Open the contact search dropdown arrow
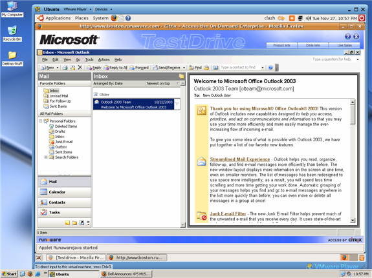The height and width of the screenshot is (278, 372). [263, 68]
